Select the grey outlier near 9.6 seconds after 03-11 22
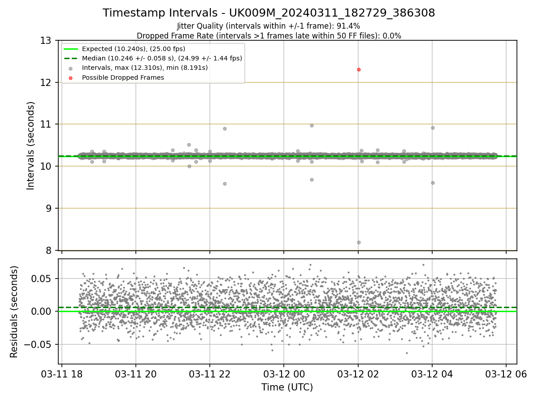Viewport: 538px width, 403px height. coord(225,184)
